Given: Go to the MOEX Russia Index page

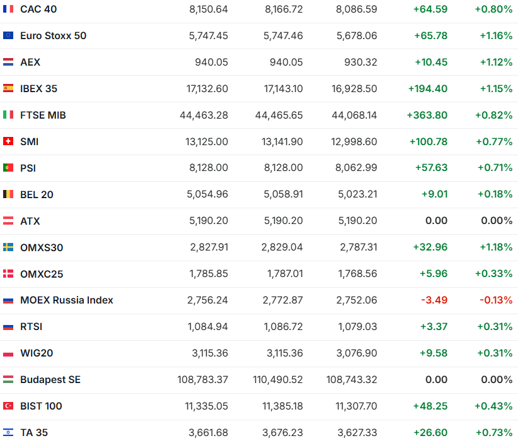Looking at the screenshot, I should click(66, 300).
